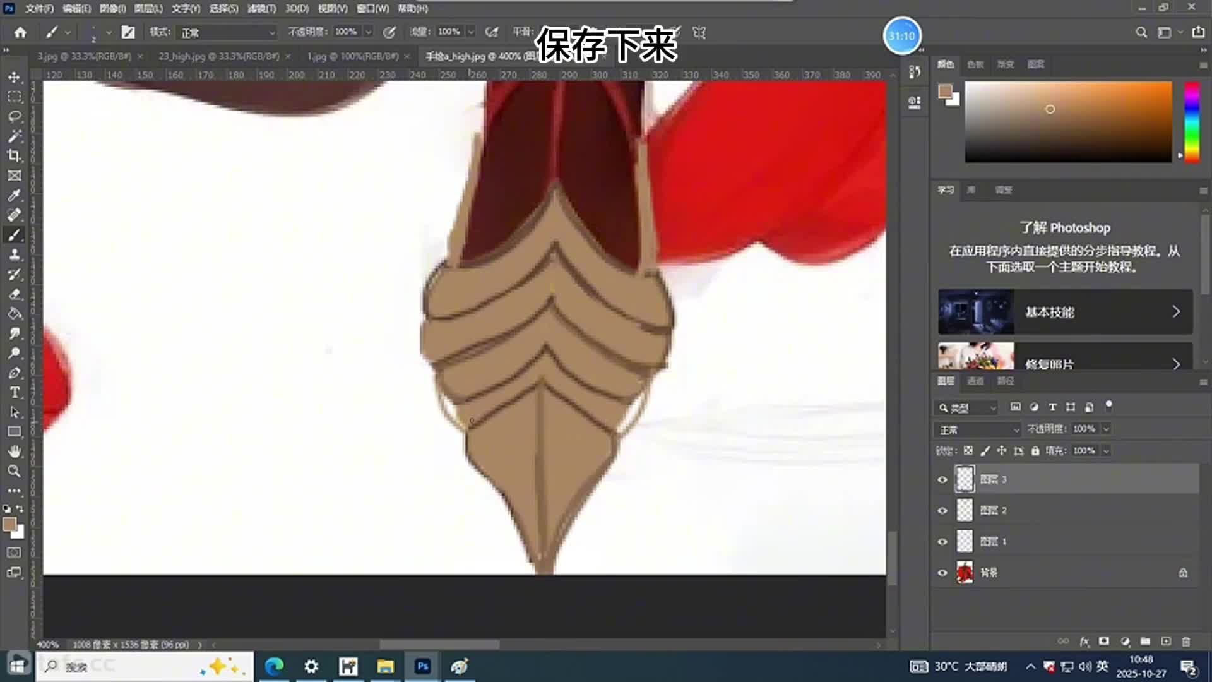
Task: Open the layer filter type dropdown
Action: coord(967,408)
